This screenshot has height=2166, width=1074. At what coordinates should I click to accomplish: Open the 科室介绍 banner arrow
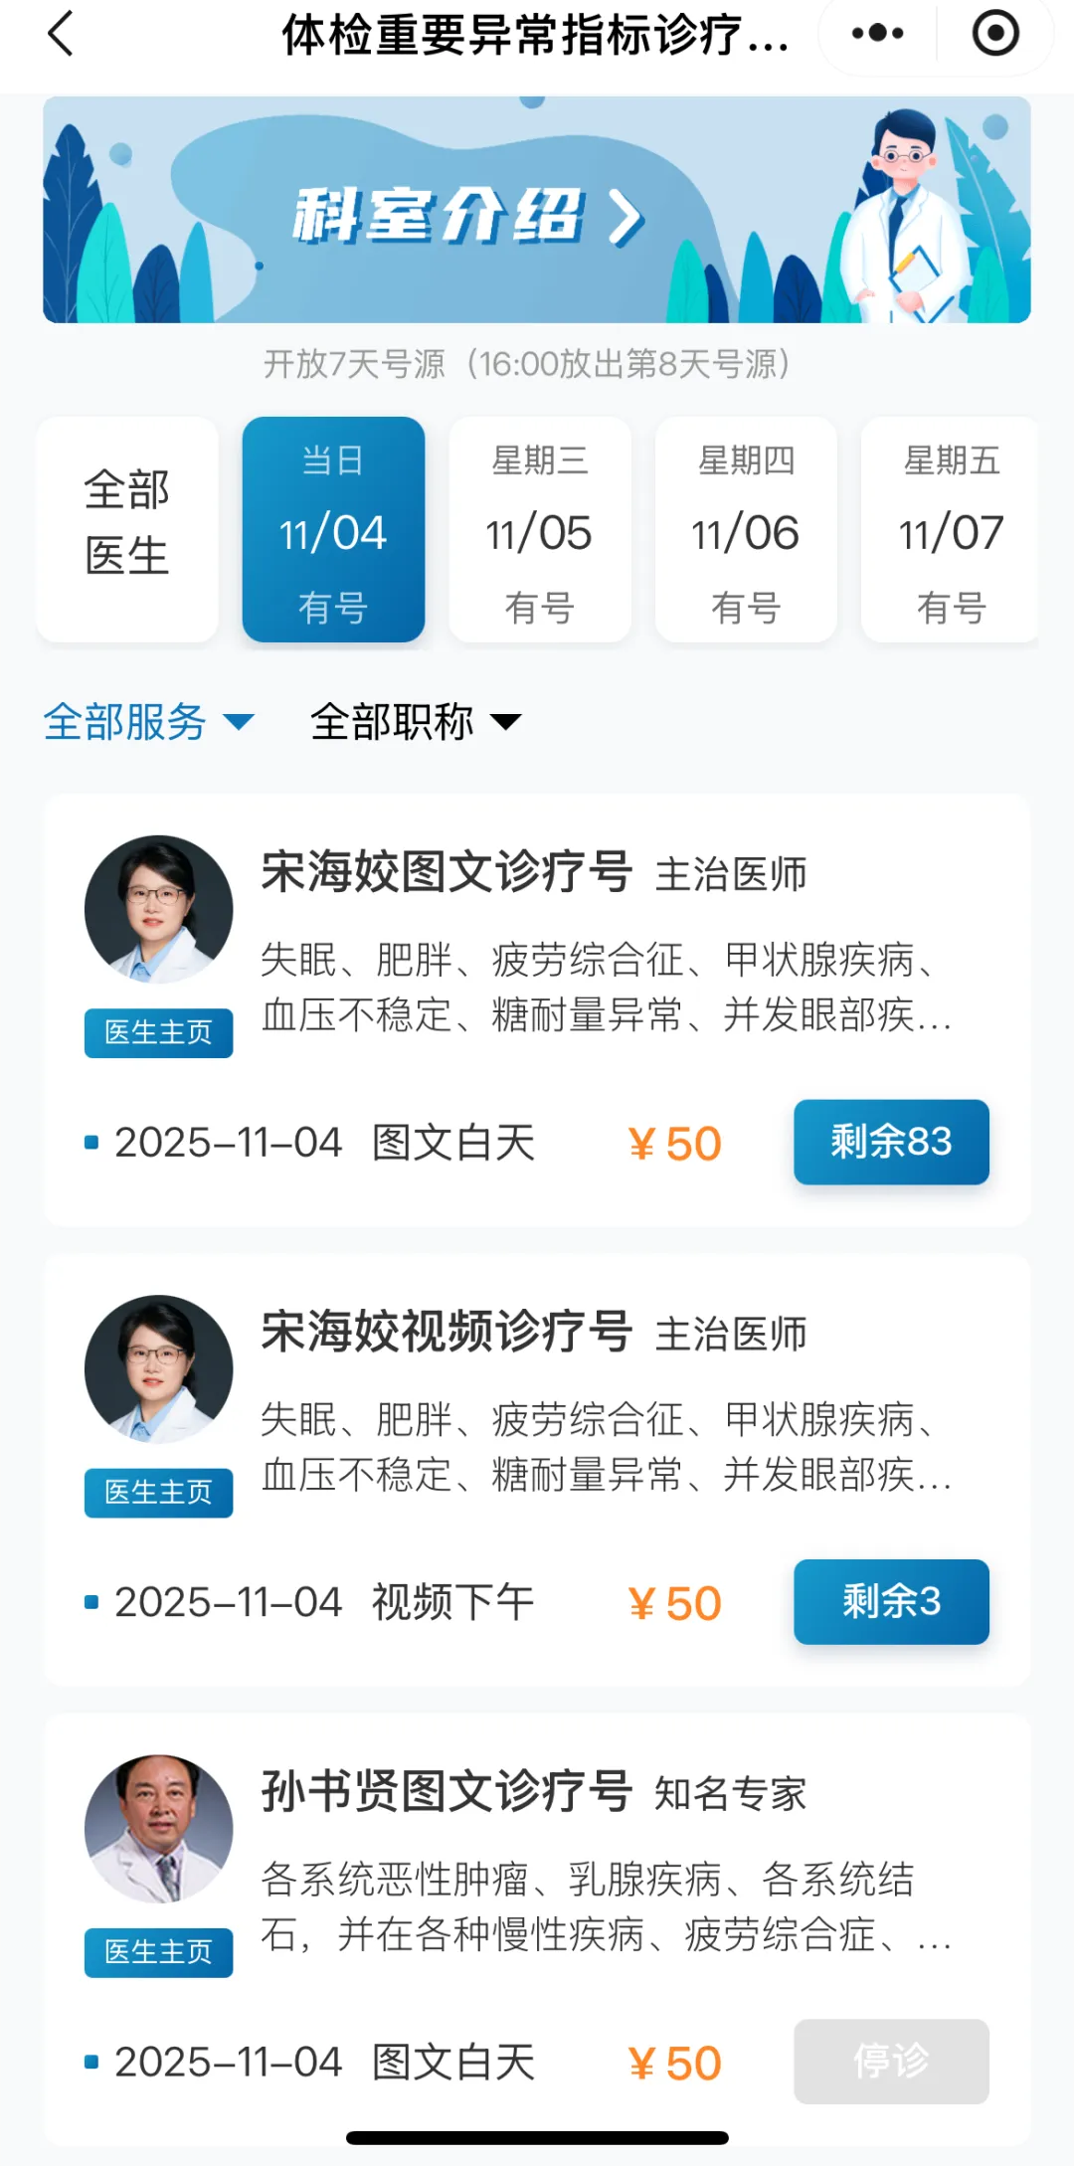coord(626,216)
